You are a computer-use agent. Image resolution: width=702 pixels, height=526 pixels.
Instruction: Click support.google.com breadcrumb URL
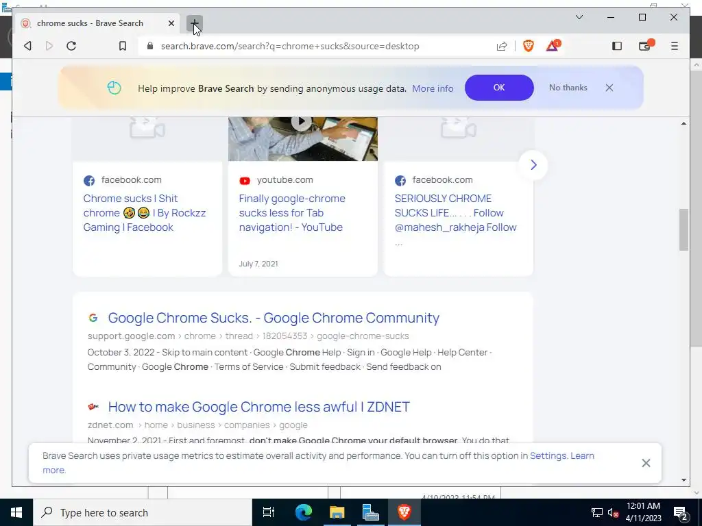pos(248,336)
